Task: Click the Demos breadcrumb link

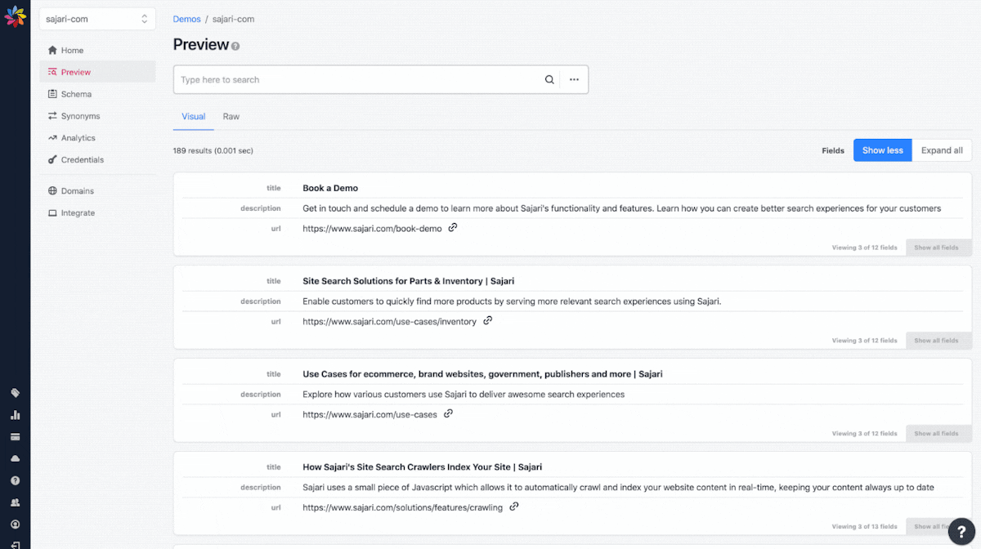Action: pyautogui.click(x=187, y=19)
